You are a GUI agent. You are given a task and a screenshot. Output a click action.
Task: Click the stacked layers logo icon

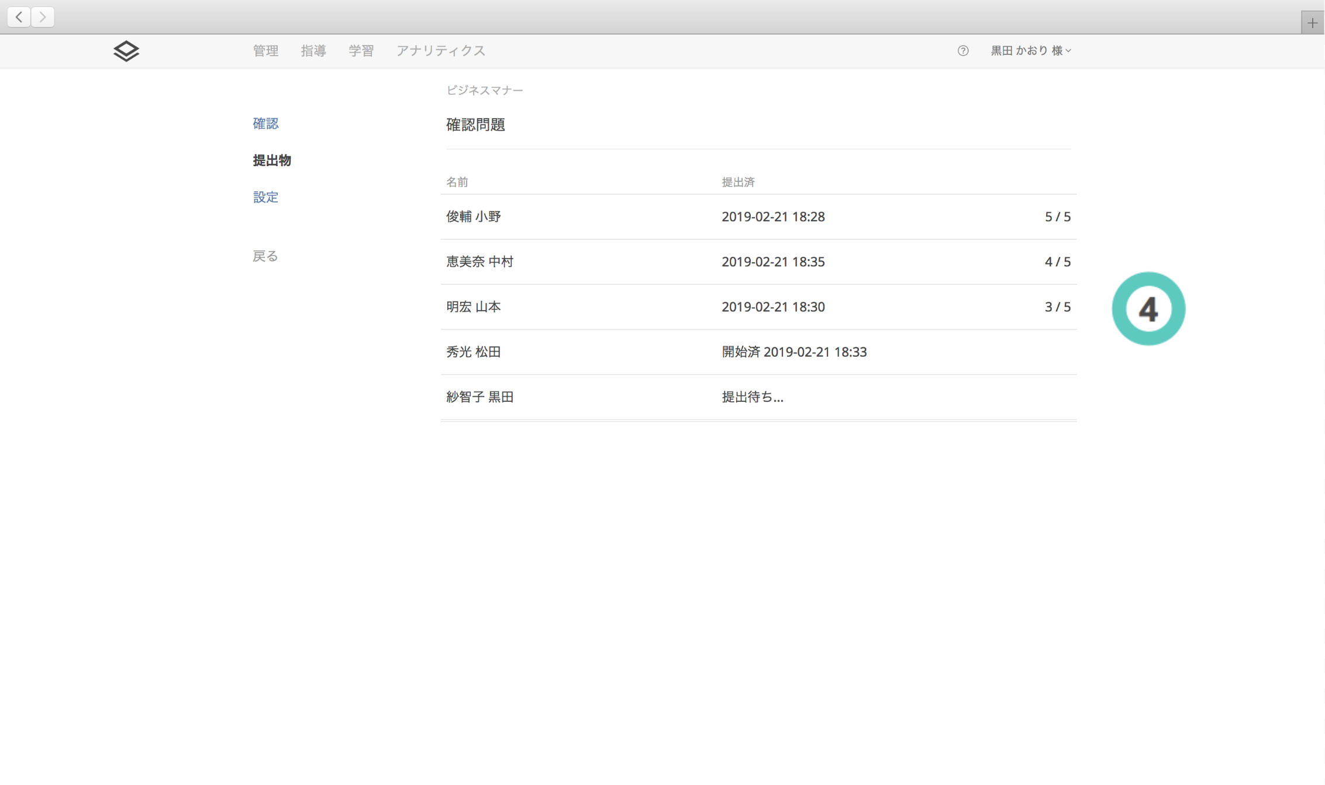click(126, 51)
